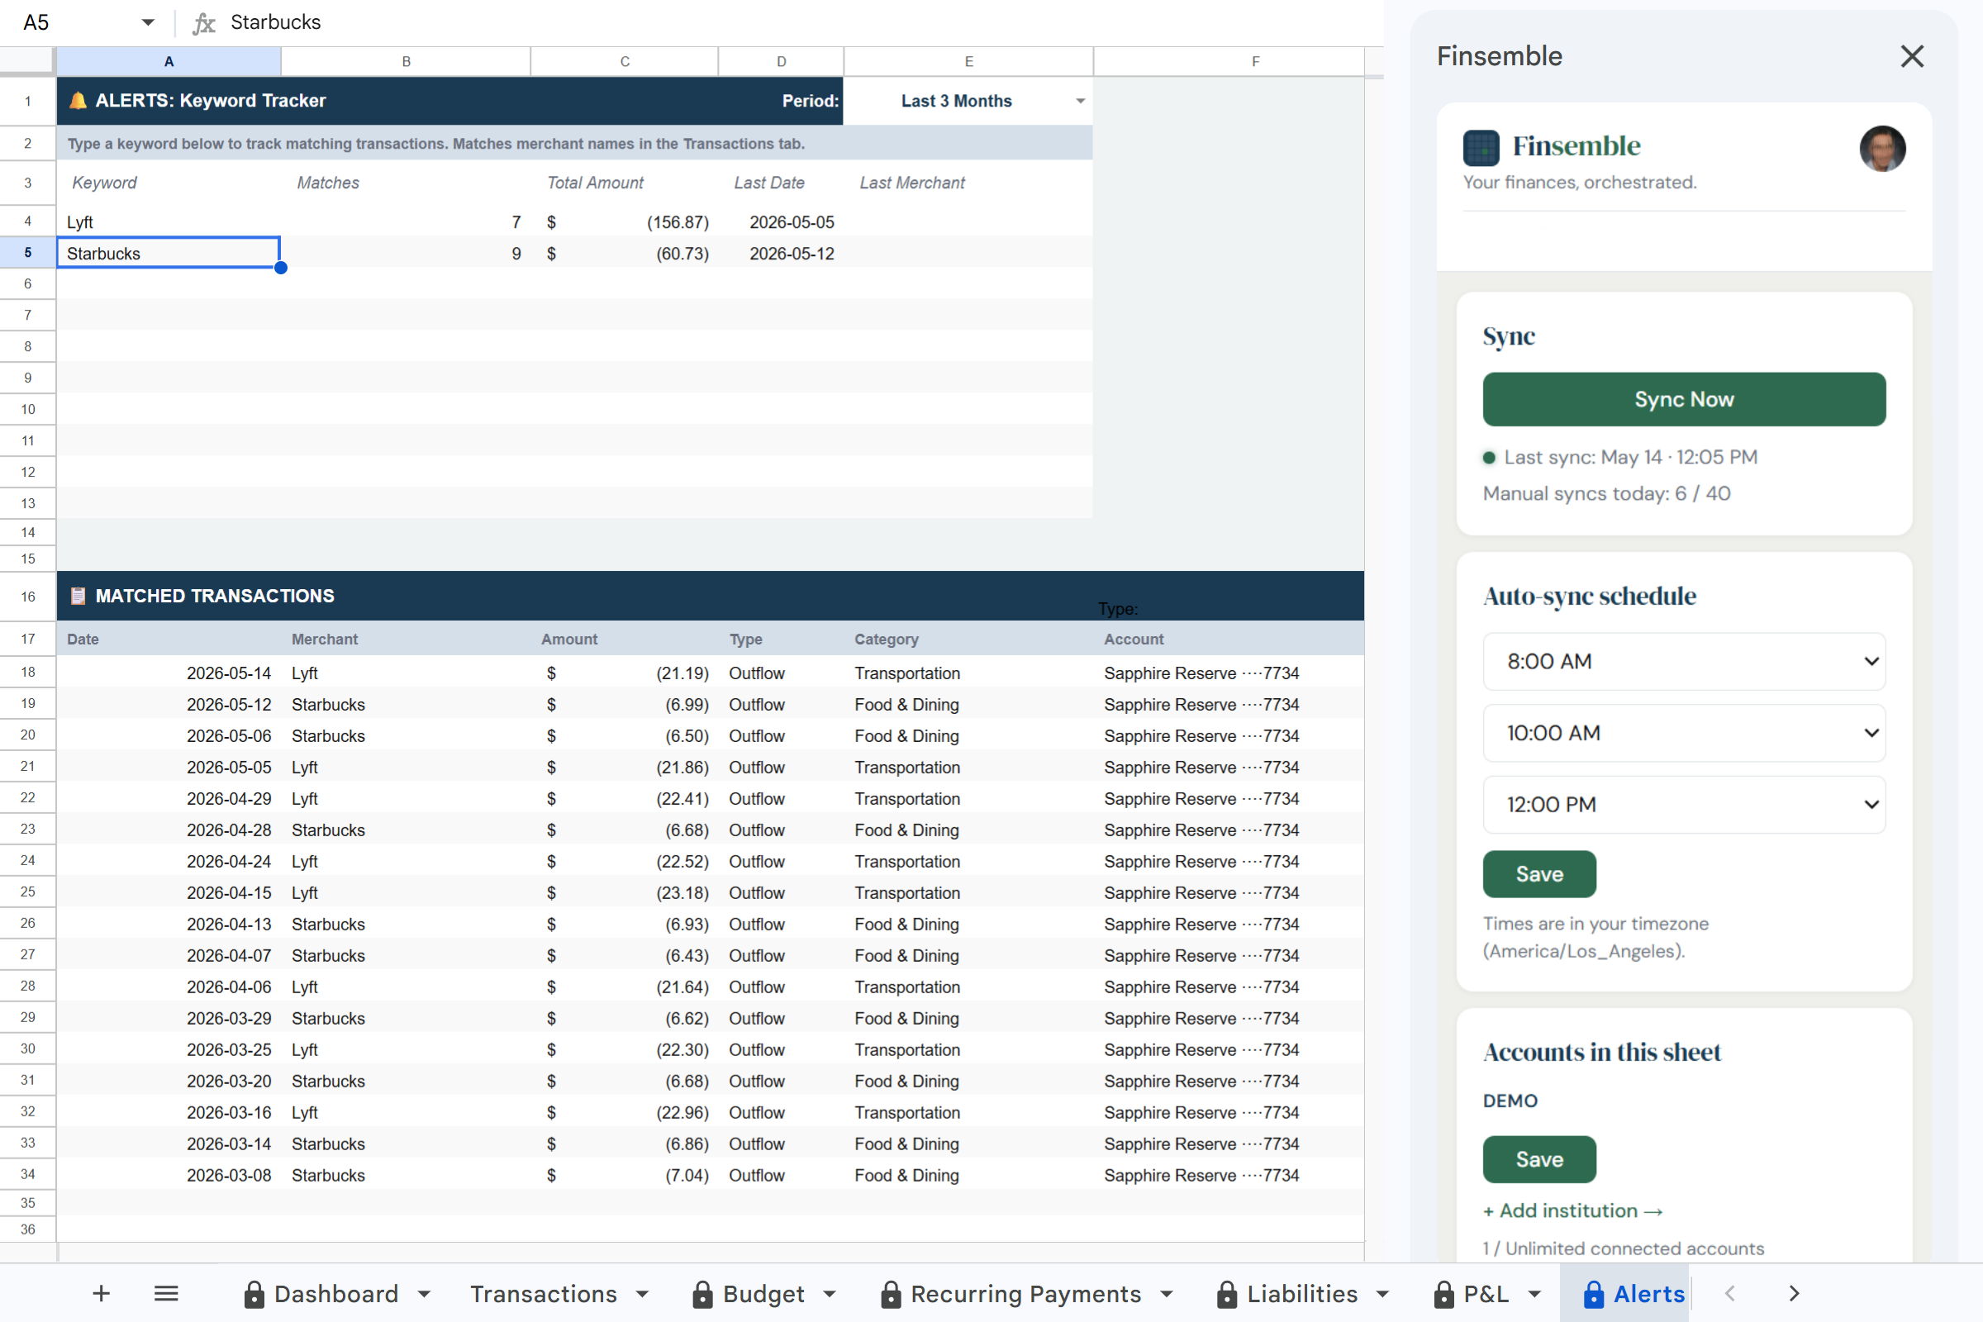Select the Lyft keyword cell
The image size is (1983, 1322).
tap(169, 221)
